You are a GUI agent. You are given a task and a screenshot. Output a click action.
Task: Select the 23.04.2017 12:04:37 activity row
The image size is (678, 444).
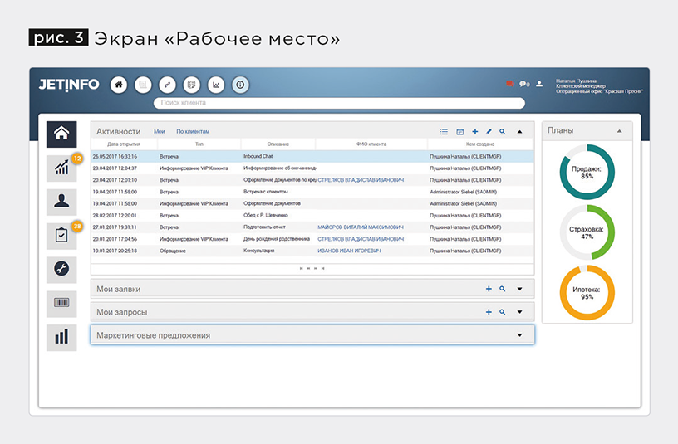(x=312, y=168)
